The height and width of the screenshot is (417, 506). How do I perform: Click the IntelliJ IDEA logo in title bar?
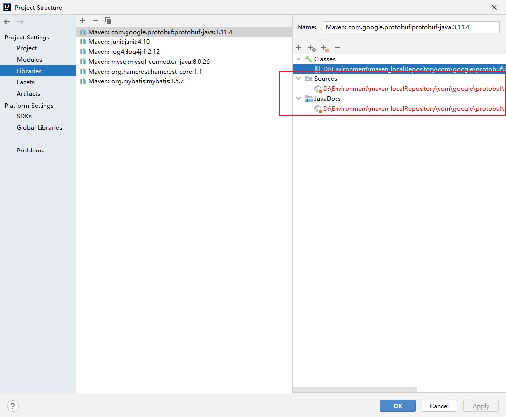(7, 7)
